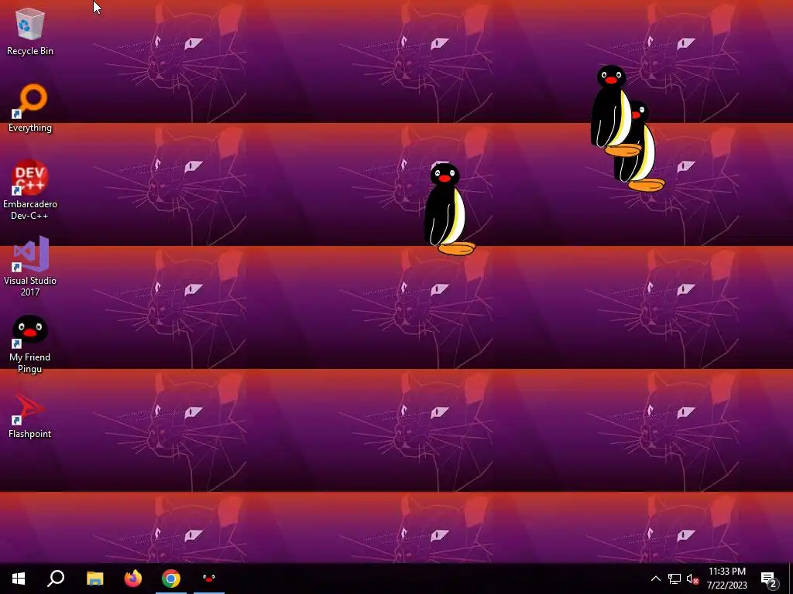
Task: Click the Show desktop sliver button
Action: 791,579
